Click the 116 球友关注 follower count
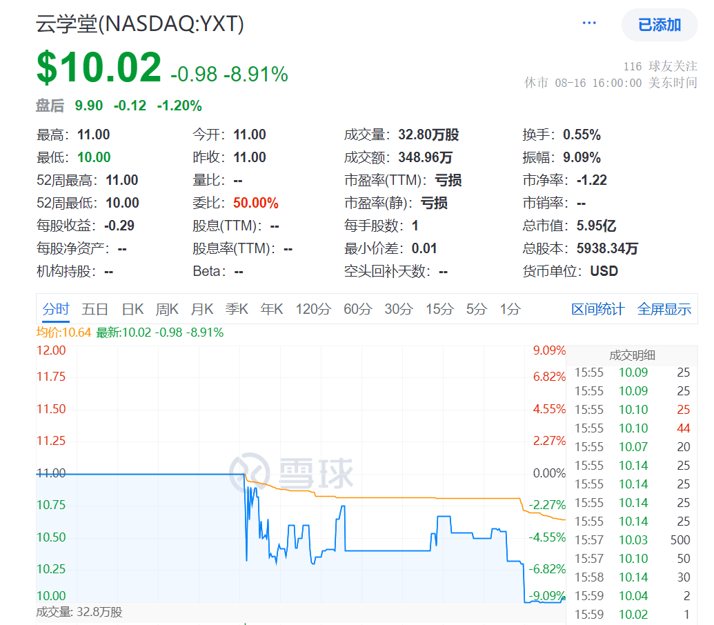The width and height of the screenshot is (714, 625). coord(660,66)
